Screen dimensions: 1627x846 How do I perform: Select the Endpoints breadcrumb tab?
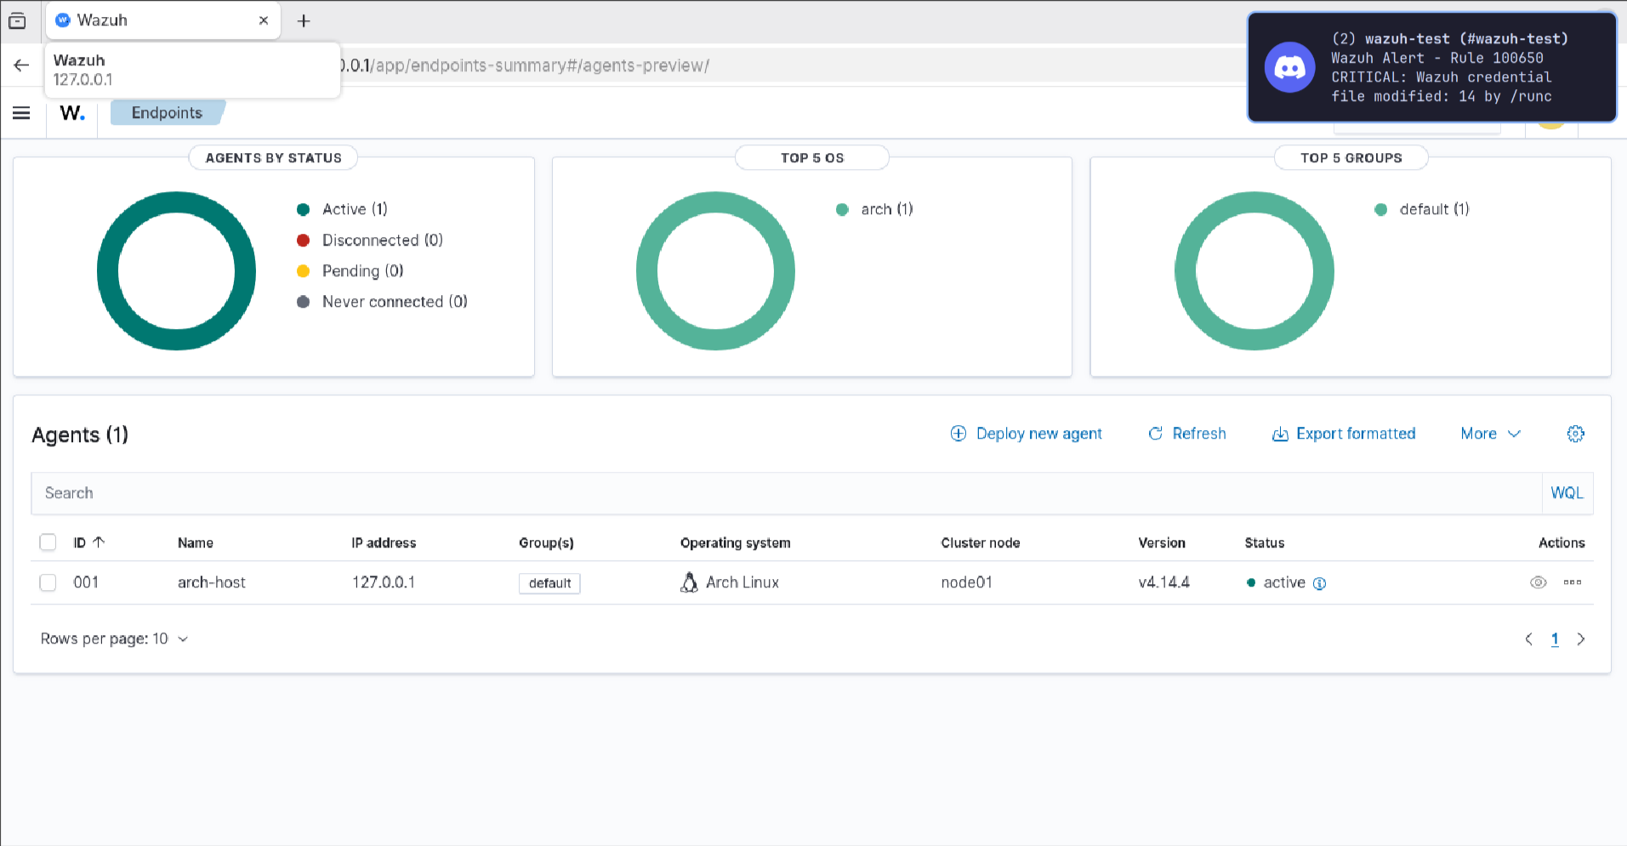coord(167,113)
